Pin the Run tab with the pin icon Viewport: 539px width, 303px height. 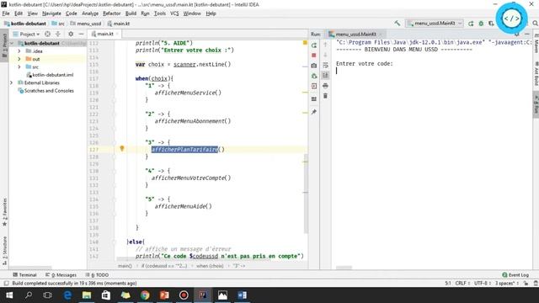(x=314, y=112)
